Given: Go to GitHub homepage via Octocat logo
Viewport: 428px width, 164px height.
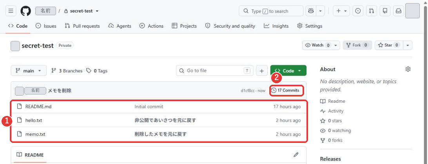Looking at the screenshot, I should (25, 11).
